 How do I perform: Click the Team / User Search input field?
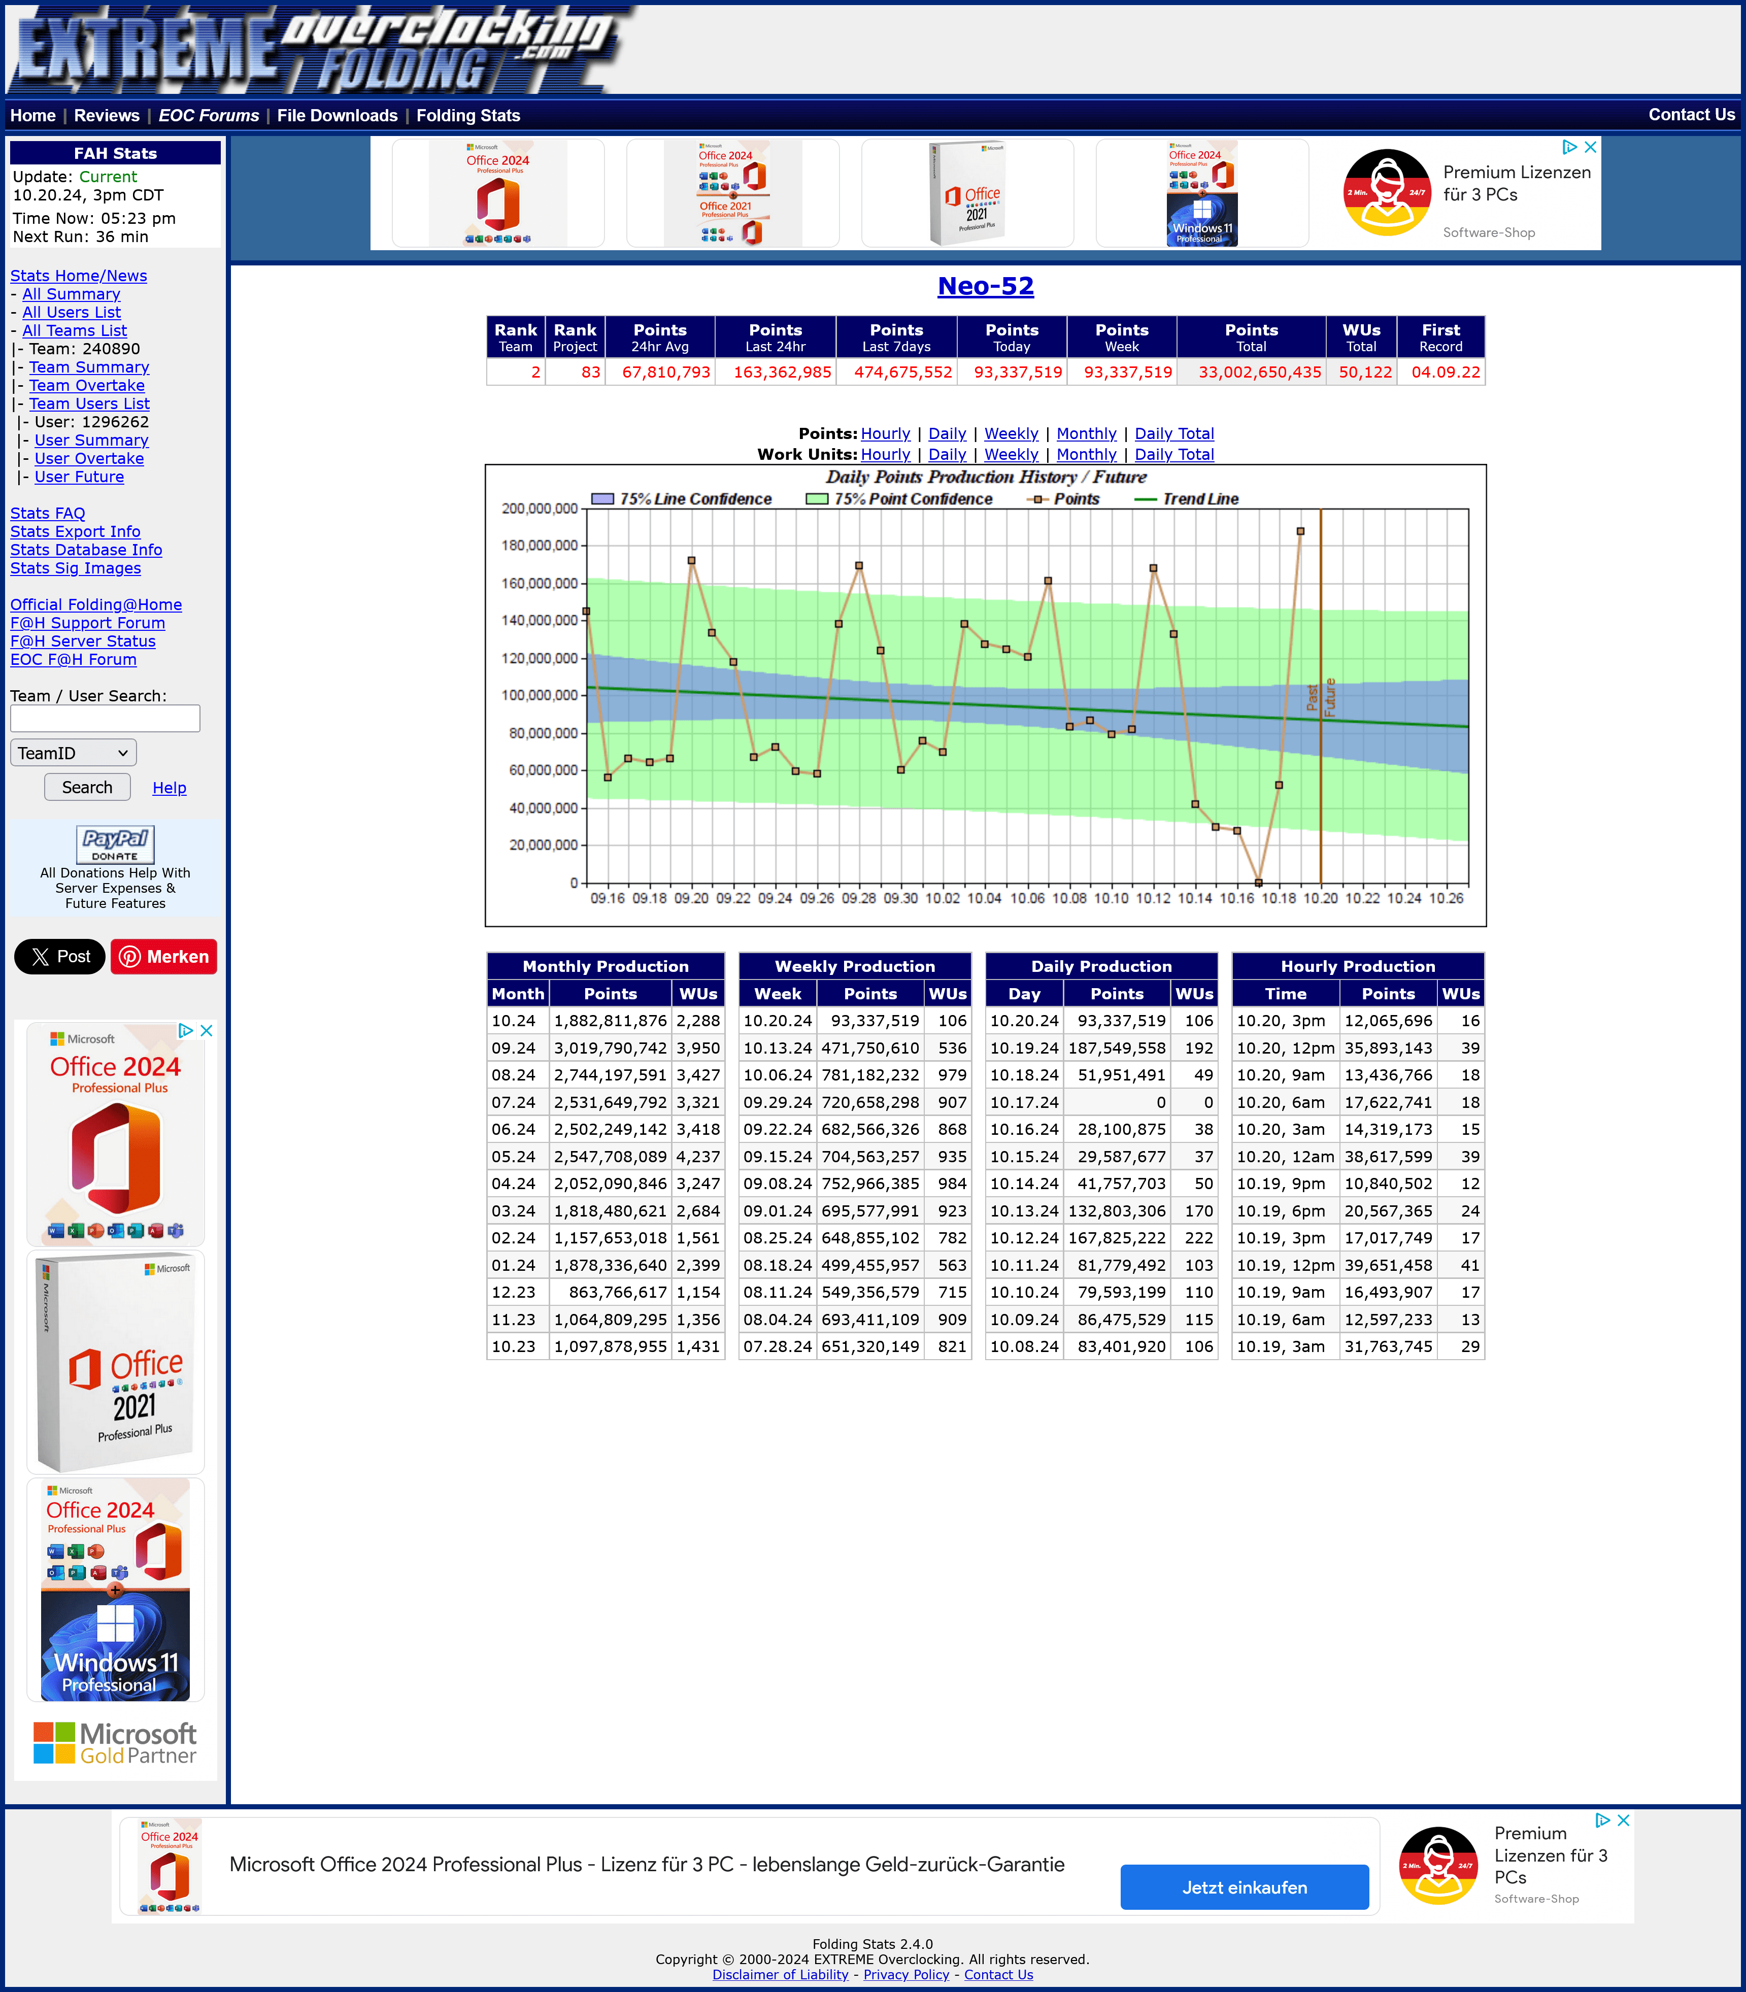click(x=105, y=719)
